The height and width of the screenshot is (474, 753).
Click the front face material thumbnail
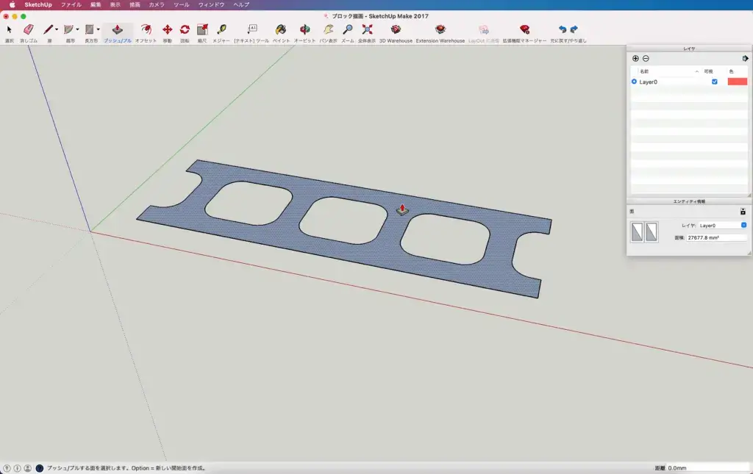click(637, 231)
